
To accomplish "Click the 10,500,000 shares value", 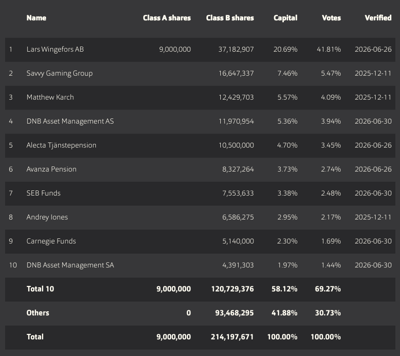I will tap(236, 145).
